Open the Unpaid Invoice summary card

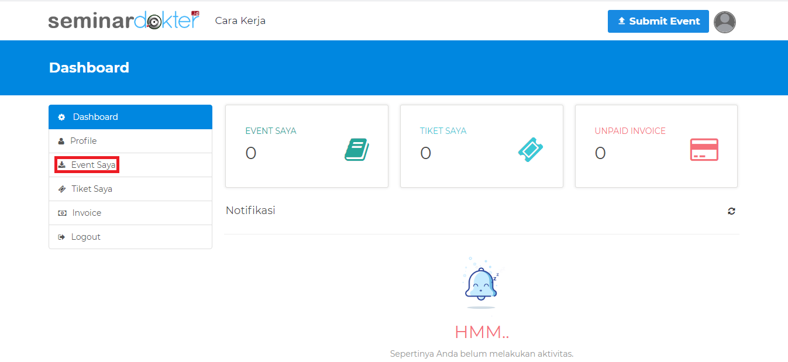coord(656,146)
